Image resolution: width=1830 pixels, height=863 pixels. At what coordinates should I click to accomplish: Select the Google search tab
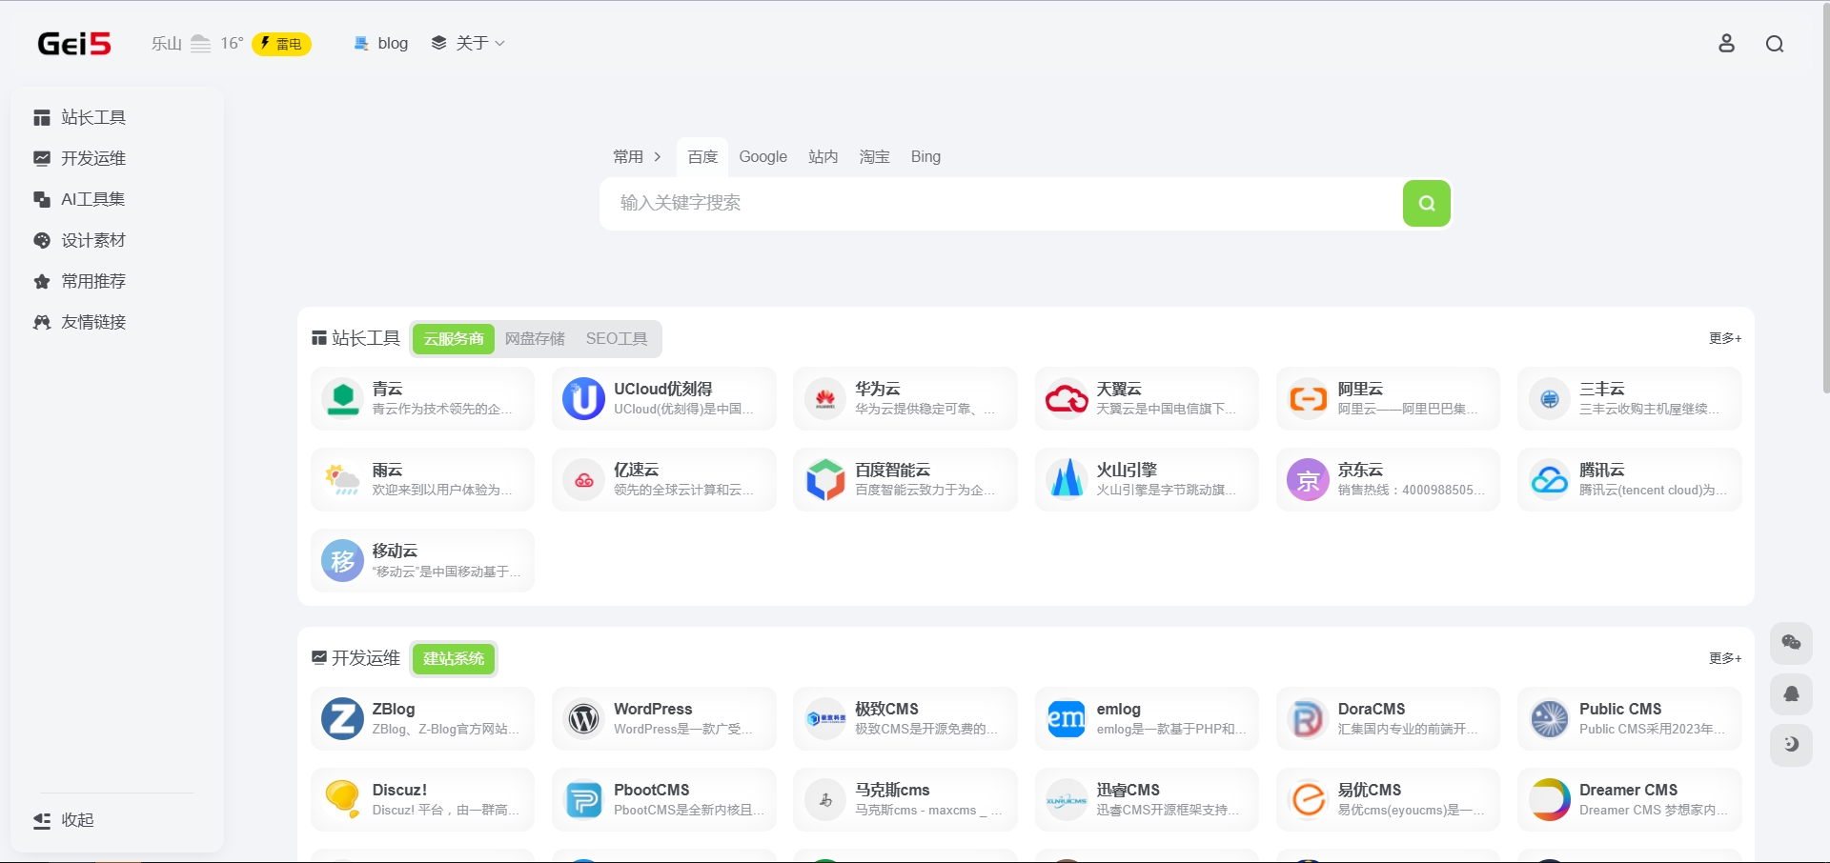[x=762, y=156]
